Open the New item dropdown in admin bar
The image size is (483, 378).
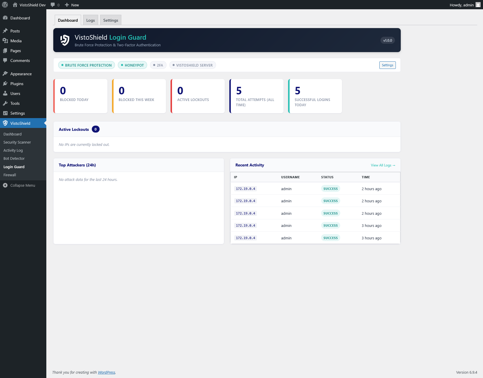click(72, 5)
